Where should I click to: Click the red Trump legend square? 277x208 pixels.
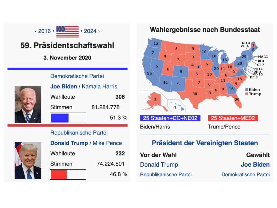click(247, 94)
